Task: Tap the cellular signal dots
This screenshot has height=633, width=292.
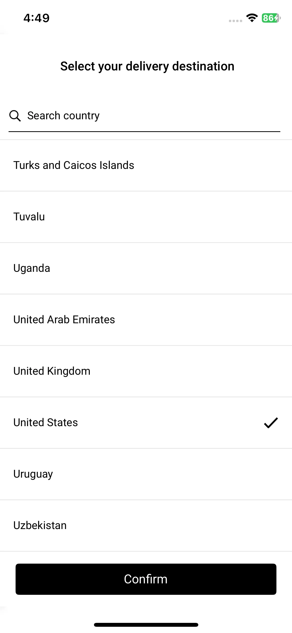Action: pyautogui.click(x=235, y=21)
